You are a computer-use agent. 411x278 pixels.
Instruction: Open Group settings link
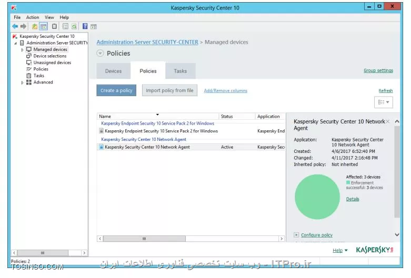coord(378,70)
